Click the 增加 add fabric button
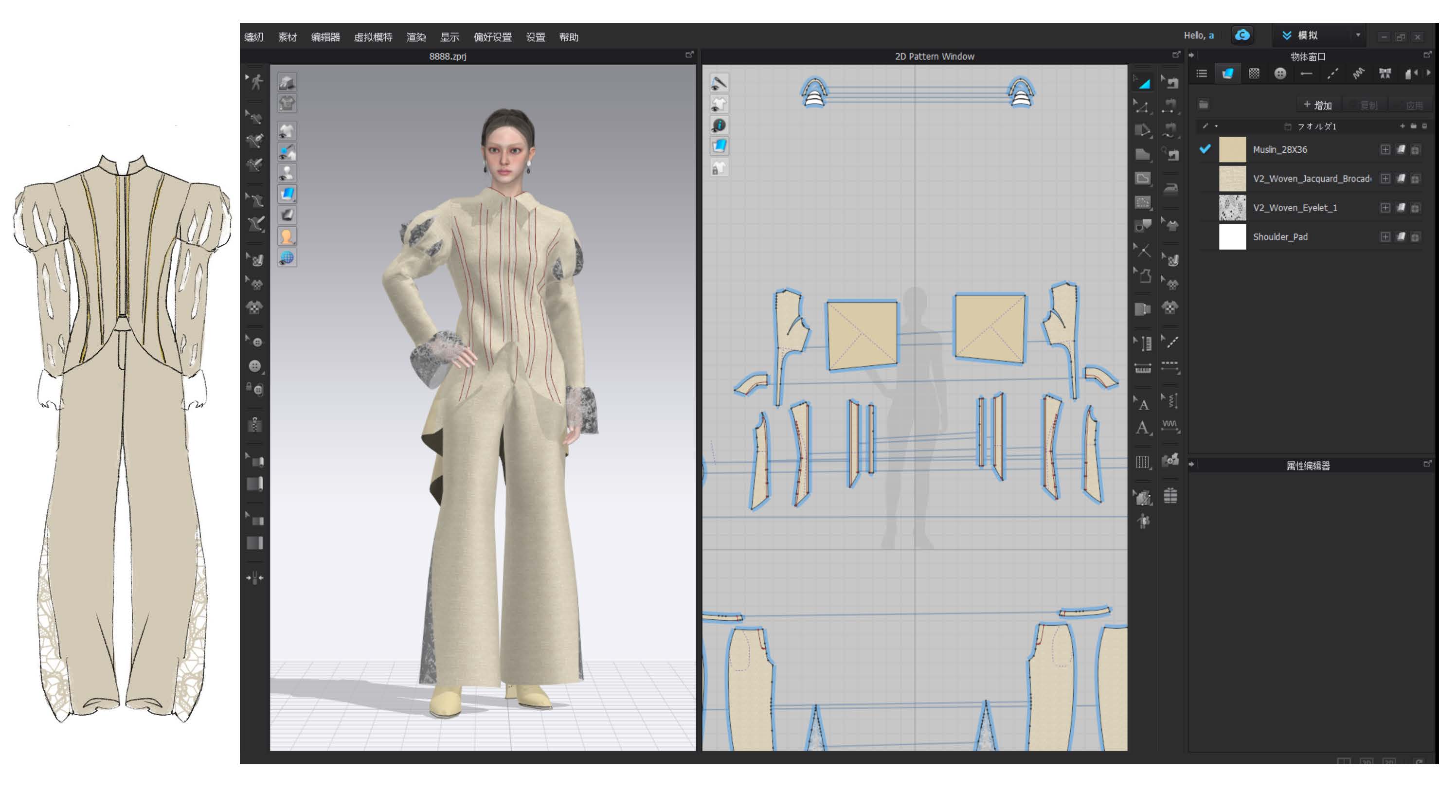This screenshot has height=810, width=1440. 1317,105
